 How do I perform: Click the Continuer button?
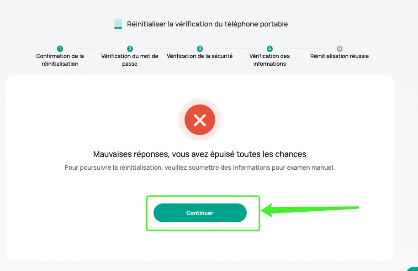point(200,213)
